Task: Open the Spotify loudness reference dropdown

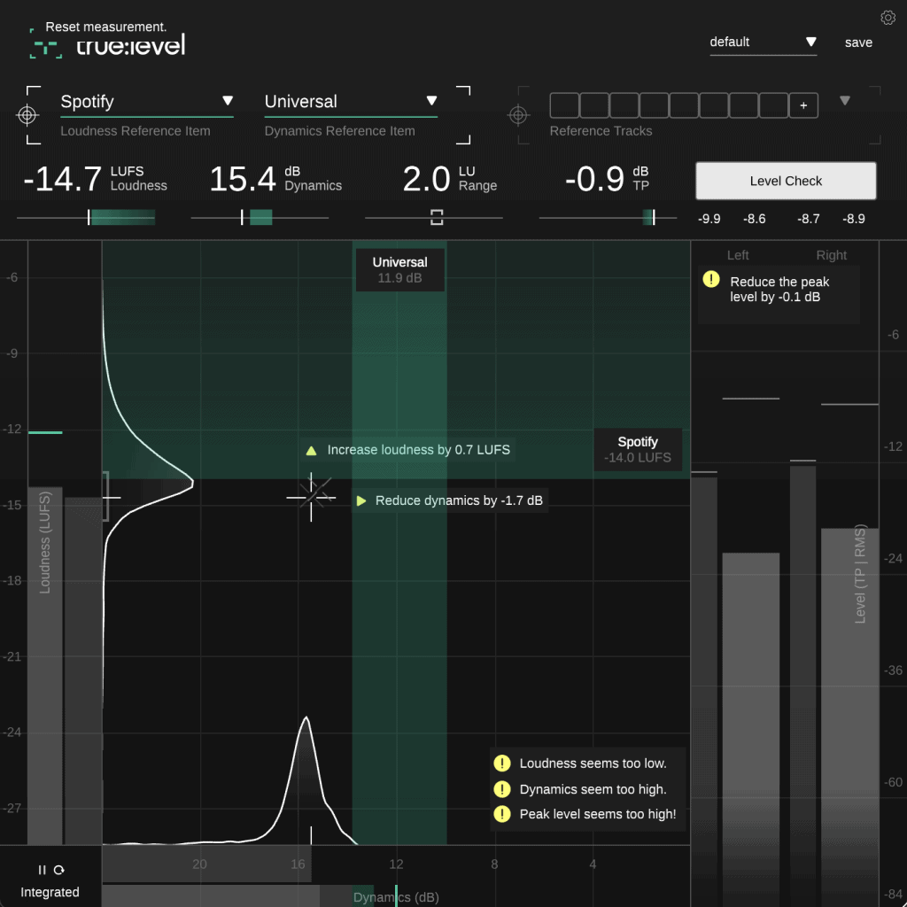Action: [147, 102]
